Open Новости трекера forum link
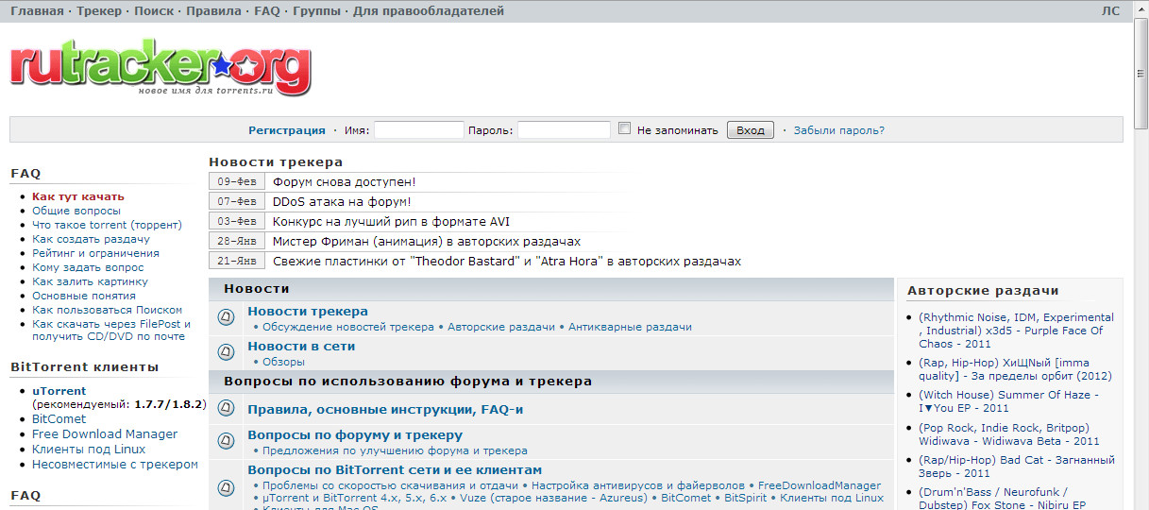The width and height of the screenshot is (1149, 510). pos(308,311)
